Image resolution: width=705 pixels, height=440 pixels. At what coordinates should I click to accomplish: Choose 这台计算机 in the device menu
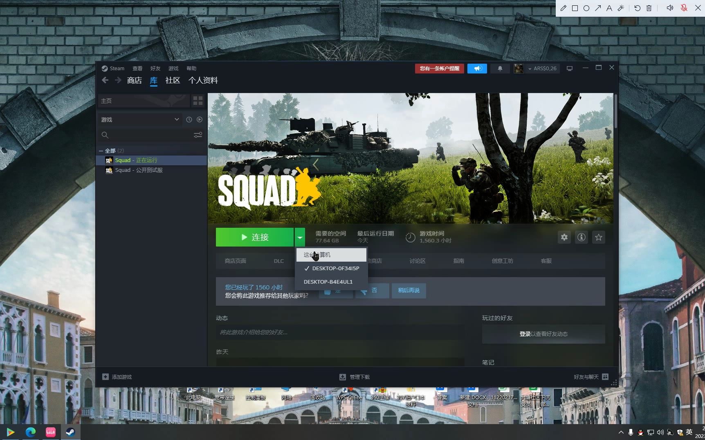click(x=331, y=255)
